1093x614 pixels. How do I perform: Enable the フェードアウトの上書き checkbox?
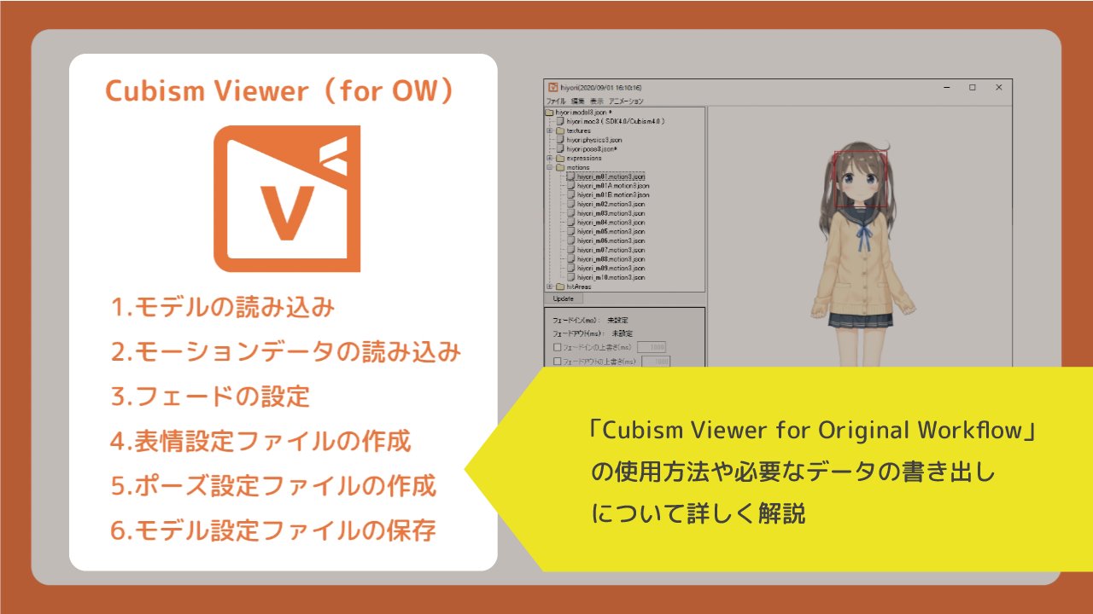pyautogui.click(x=557, y=362)
